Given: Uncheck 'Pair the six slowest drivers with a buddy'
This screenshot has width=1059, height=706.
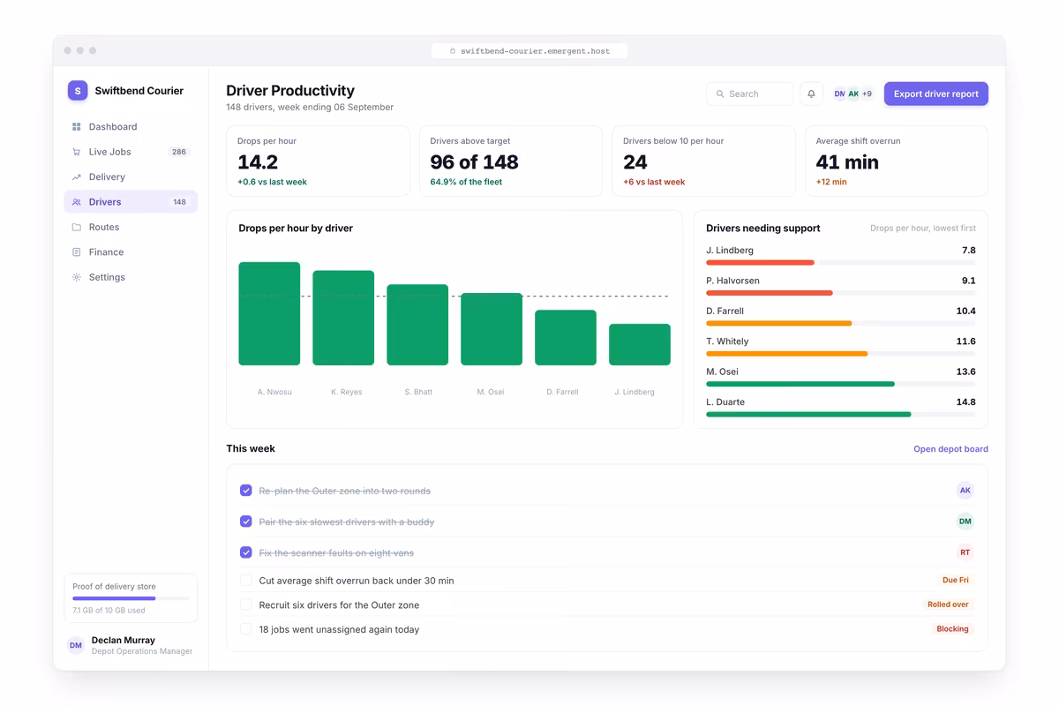Looking at the screenshot, I should click(246, 522).
